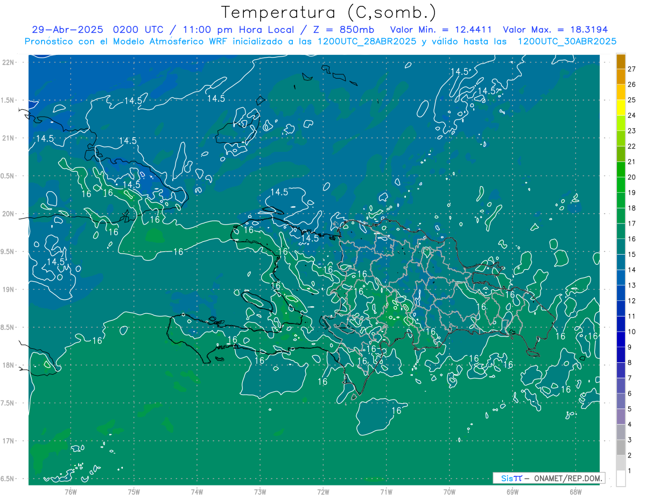Click the '21' label on the colorbar

pyautogui.click(x=632, y=161)
